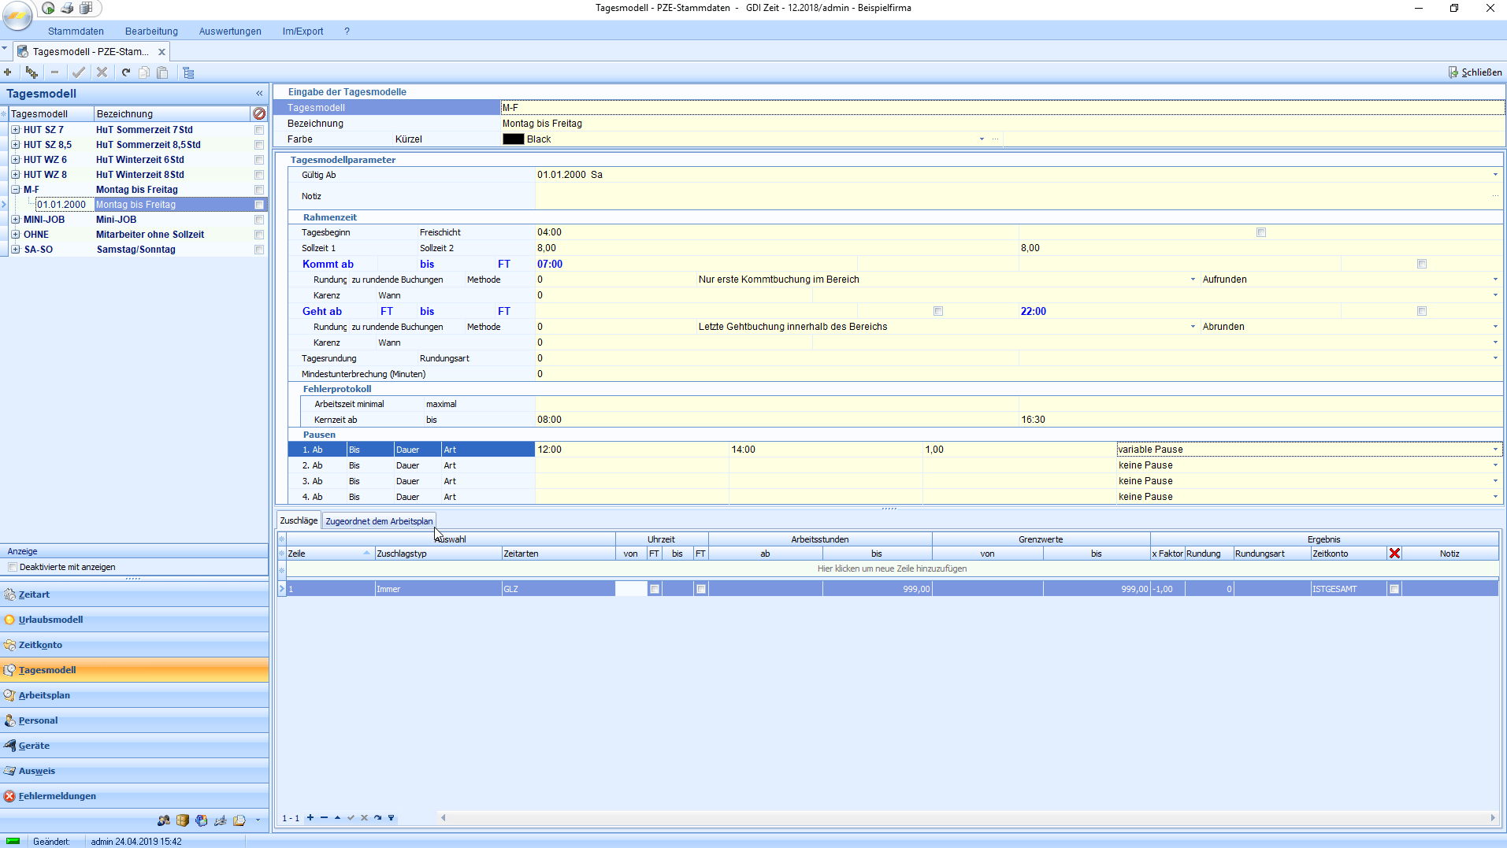Image resolution: width=1507 pixels, height=848 pixels.
Task: Click the clock play icon at top
Action: pos(49,8)
